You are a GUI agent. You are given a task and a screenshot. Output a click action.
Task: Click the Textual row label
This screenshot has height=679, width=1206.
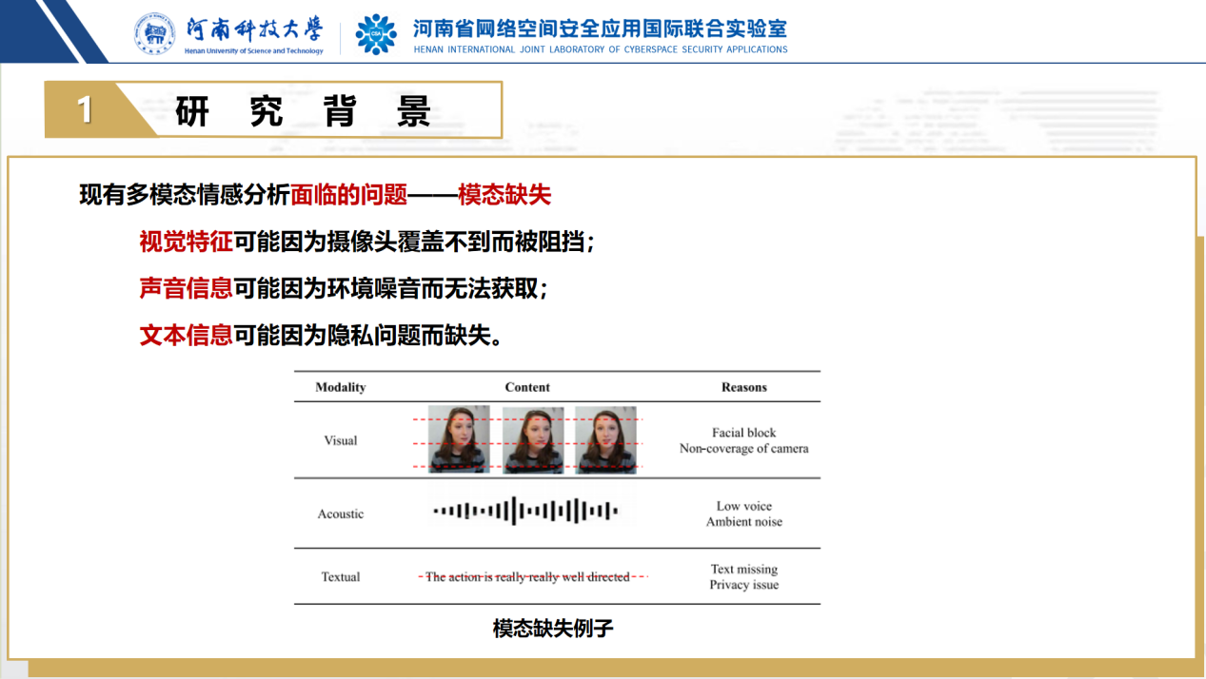click(341, 577)
